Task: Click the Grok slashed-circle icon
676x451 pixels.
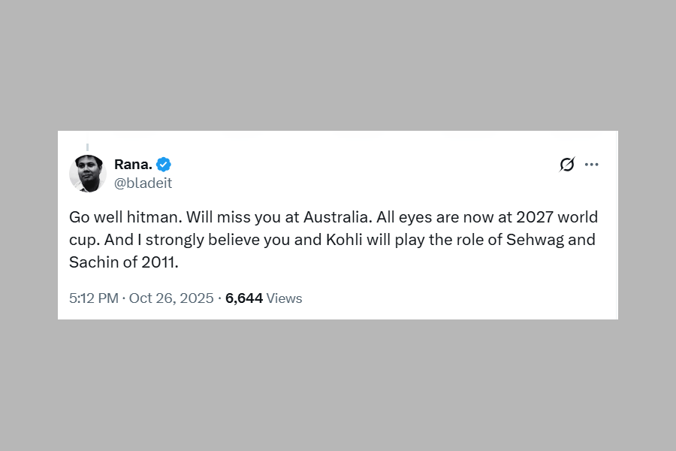Action: 567,165
